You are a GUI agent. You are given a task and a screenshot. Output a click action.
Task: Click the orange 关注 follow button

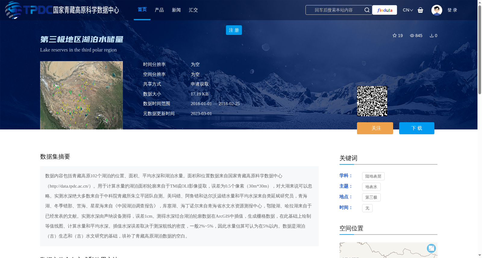click(x=375, y=128)
